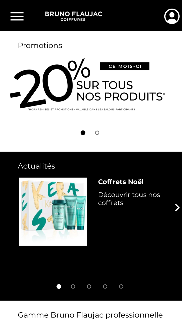Open the Coffrets Noël news title
This screenshot has height=324, width=182.
121,182
